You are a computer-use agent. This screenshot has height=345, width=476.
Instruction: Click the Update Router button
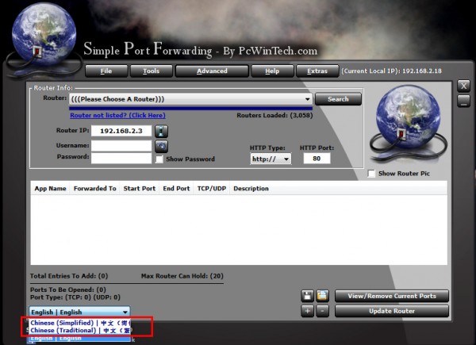pos(392,311)
